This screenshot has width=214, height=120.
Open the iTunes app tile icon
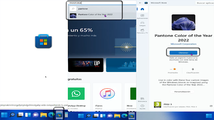tap(107, 94)
